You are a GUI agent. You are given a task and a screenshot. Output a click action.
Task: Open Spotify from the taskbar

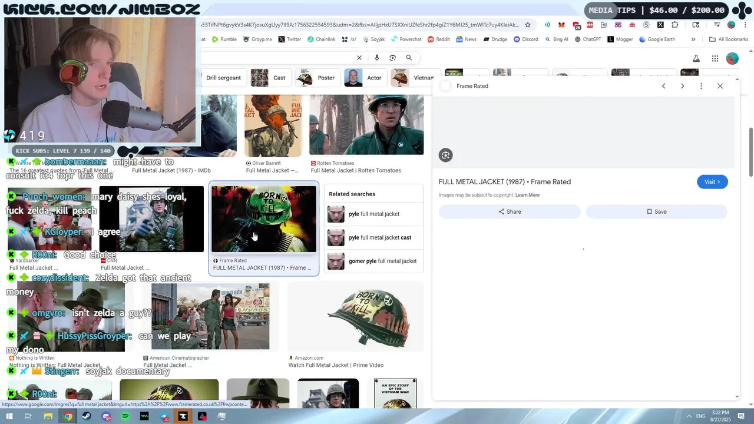click(x=125, y=416)
